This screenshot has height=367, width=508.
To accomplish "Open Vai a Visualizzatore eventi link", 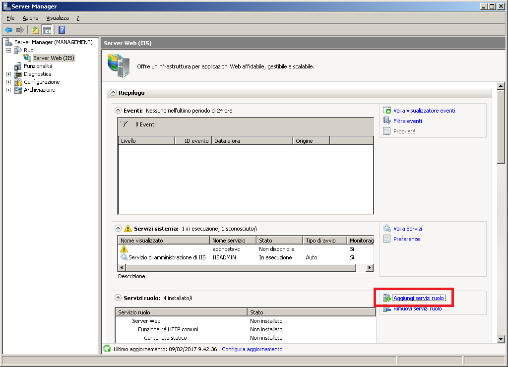I will [424, 111].
